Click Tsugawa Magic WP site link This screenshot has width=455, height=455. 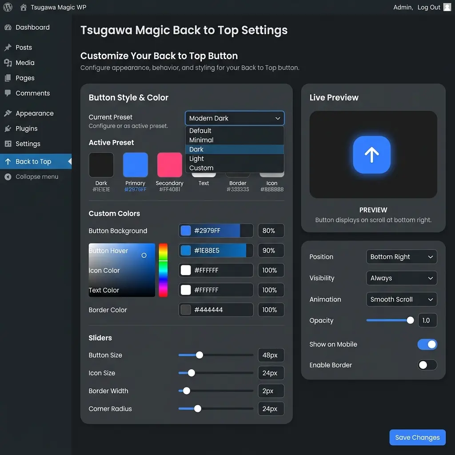coord(58,7)
